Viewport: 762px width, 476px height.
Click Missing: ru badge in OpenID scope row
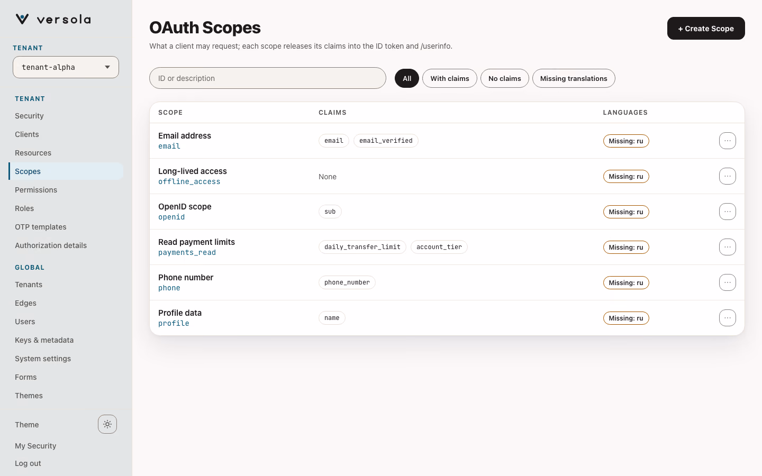(626, 212)
